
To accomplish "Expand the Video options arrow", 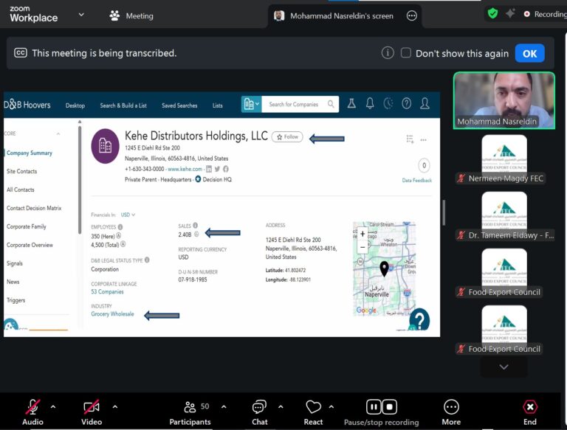I will (114, 406).
